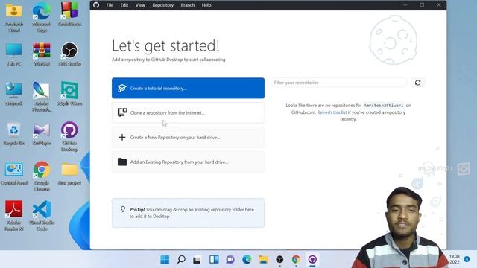Click the Refresh this list link

point(332,112)
